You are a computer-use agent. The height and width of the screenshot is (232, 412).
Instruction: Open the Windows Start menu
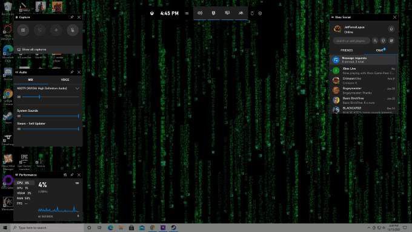pyautogui.click(x=5, y=228)
